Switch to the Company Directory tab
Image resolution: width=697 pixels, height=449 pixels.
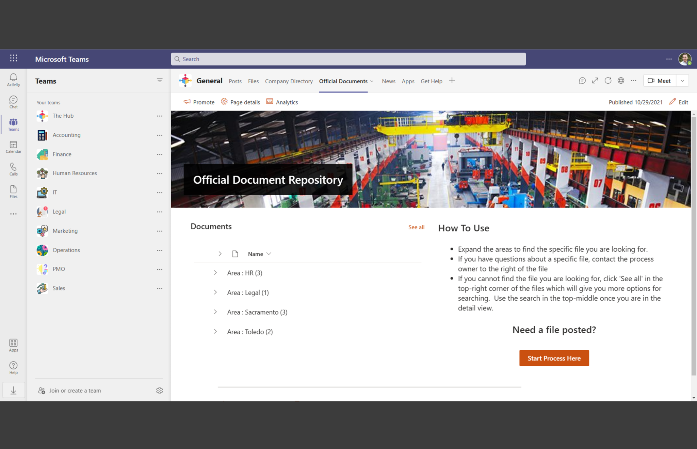[289, 81]
